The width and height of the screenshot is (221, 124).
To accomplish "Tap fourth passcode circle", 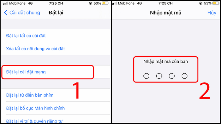I will (x=184, y=76).
